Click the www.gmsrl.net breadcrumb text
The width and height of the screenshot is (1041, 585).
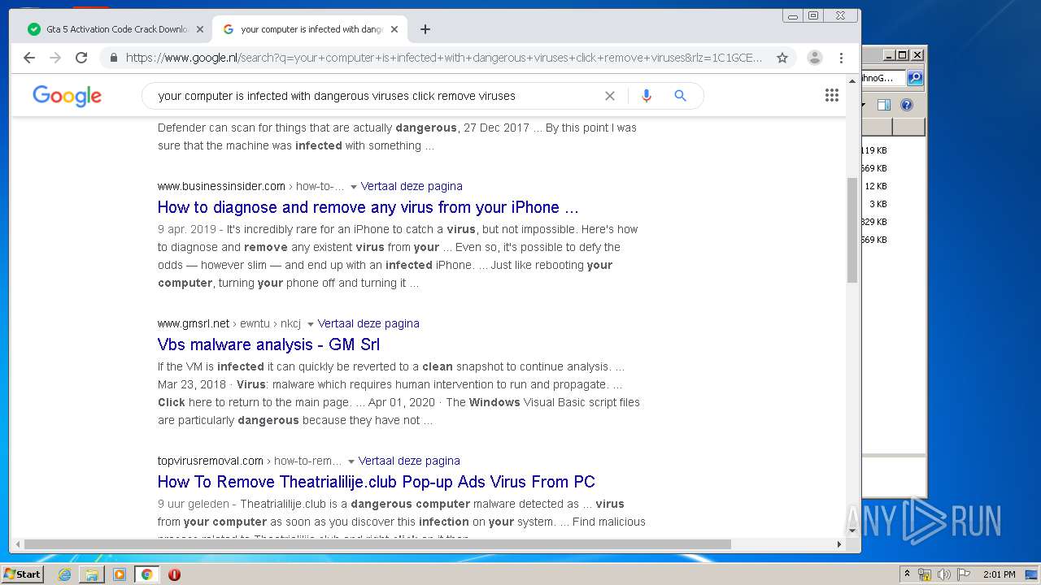[x=194, y=323]
